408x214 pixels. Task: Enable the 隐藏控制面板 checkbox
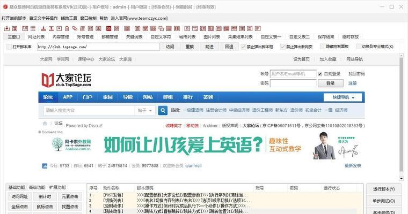320,47
